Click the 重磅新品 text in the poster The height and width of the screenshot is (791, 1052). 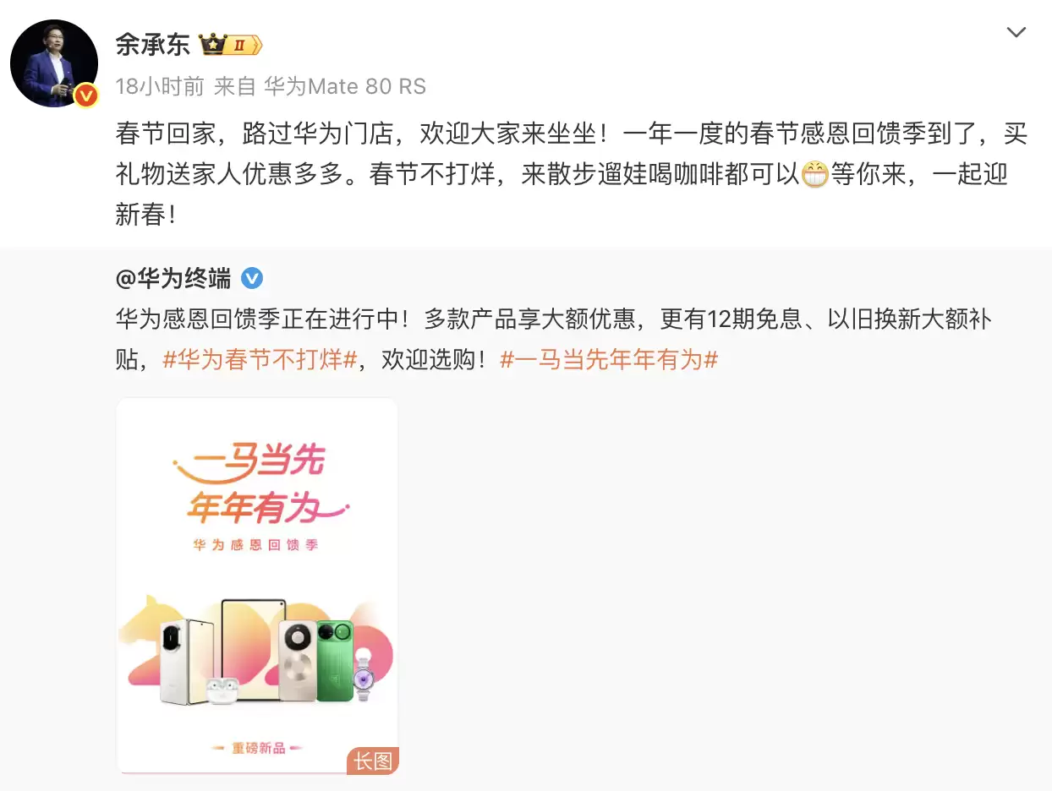[257, 748]
